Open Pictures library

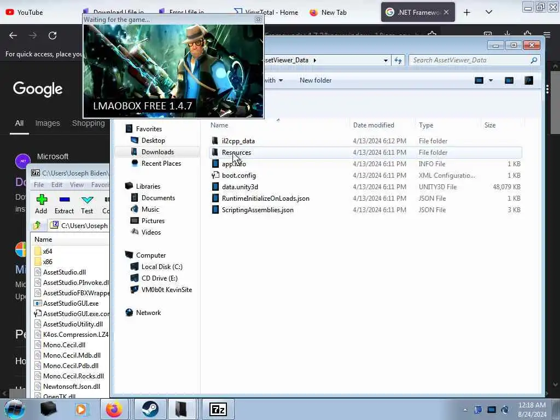[x=153, y=221]
